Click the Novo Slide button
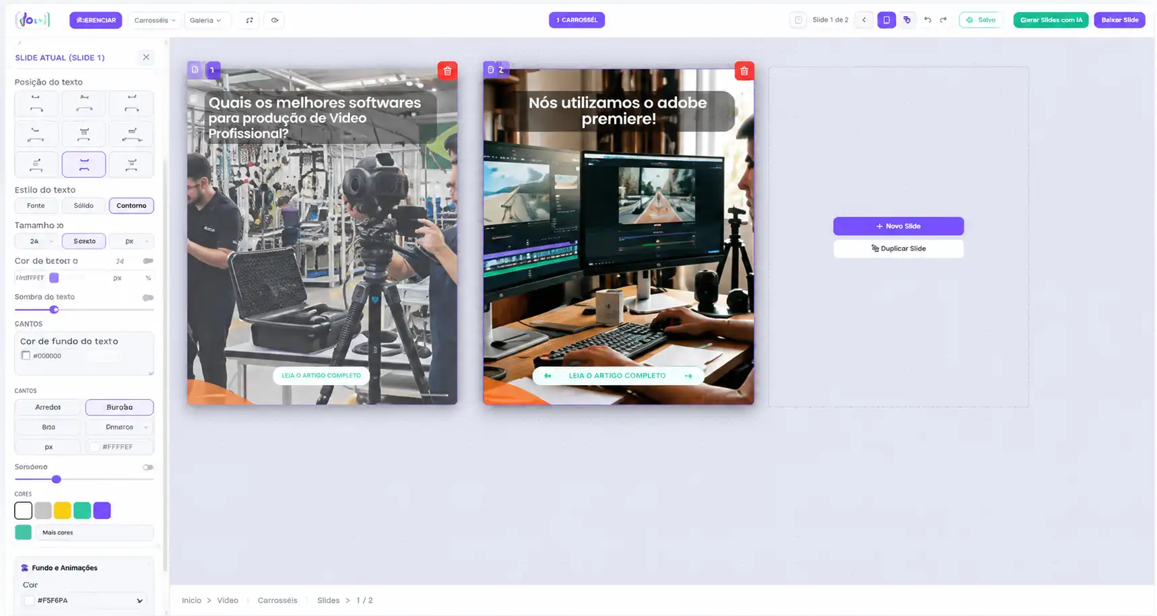Screen dimensions: 1157x616 [x=898, y=226]
